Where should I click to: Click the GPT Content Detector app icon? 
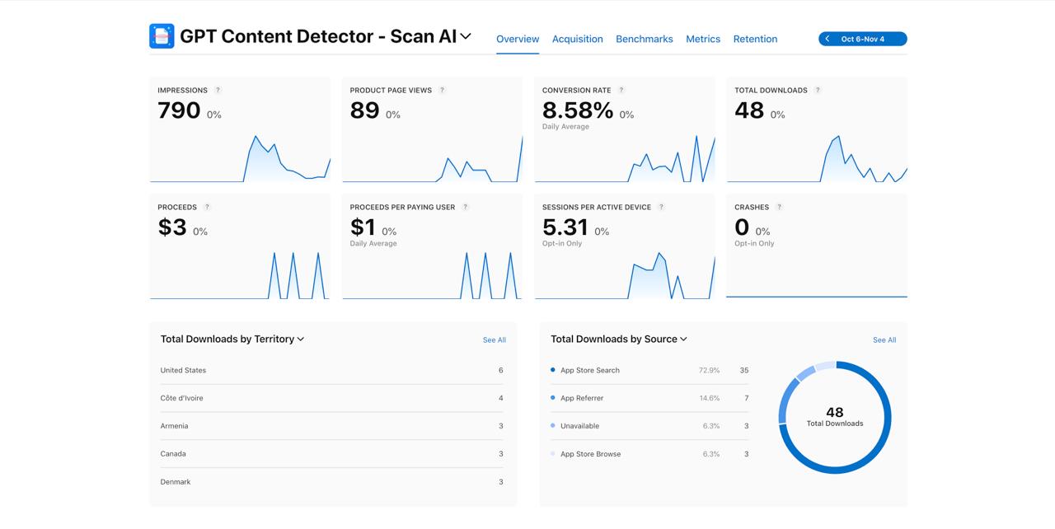click(162, 36)
